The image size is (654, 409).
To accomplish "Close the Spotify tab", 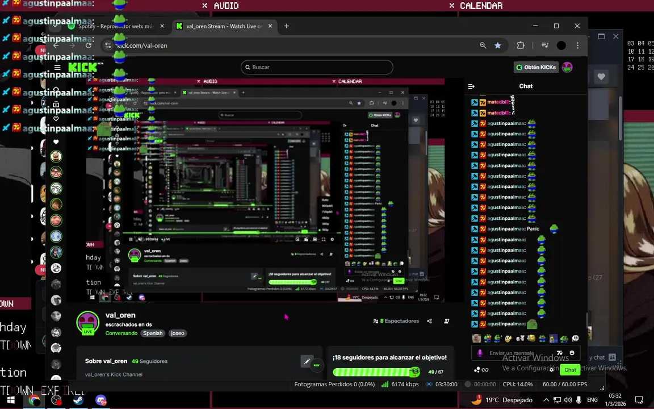I will tap(162, 26).
